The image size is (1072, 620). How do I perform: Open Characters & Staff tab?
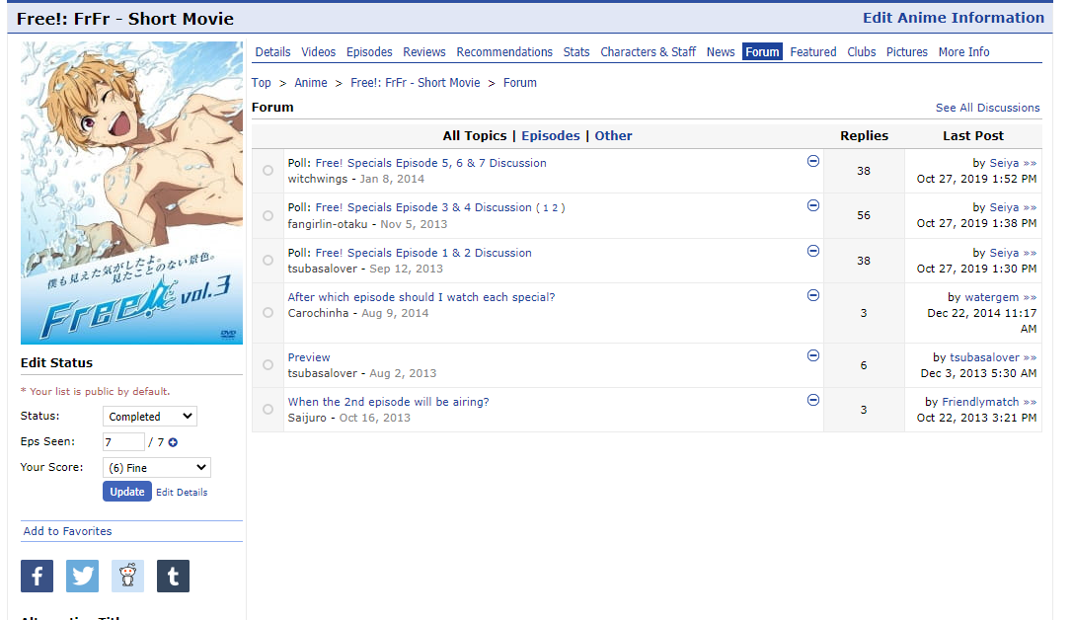click(x=649, y=52)
